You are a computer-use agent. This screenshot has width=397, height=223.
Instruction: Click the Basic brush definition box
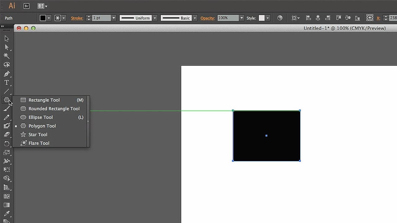pyautogui.click(x=176, y=18)
